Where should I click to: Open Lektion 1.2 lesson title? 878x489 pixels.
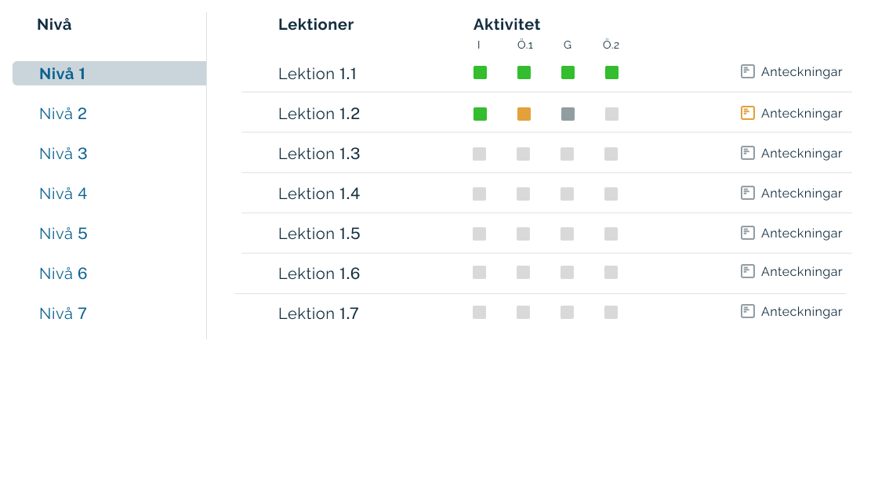tap(319, 114)
